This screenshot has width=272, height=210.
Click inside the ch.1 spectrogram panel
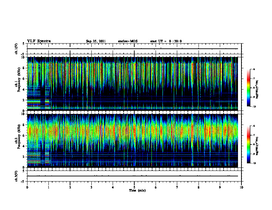133,84
